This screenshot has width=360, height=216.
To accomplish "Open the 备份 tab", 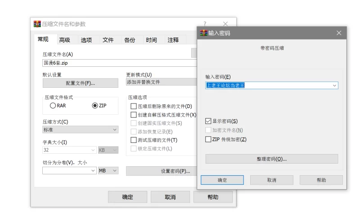I will [130, 40].
